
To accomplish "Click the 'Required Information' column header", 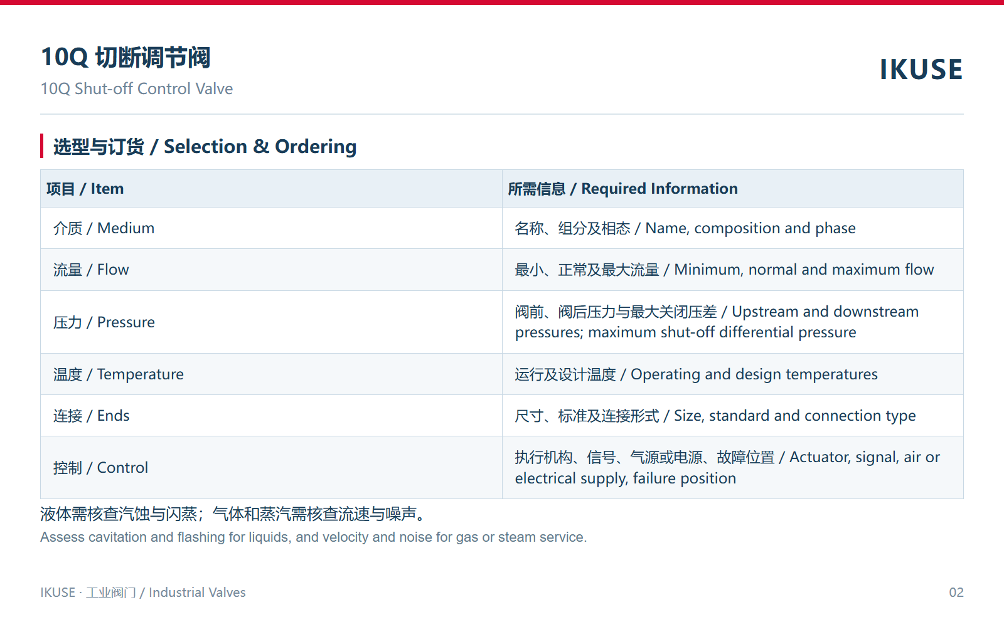I will (x=733, y=189).
